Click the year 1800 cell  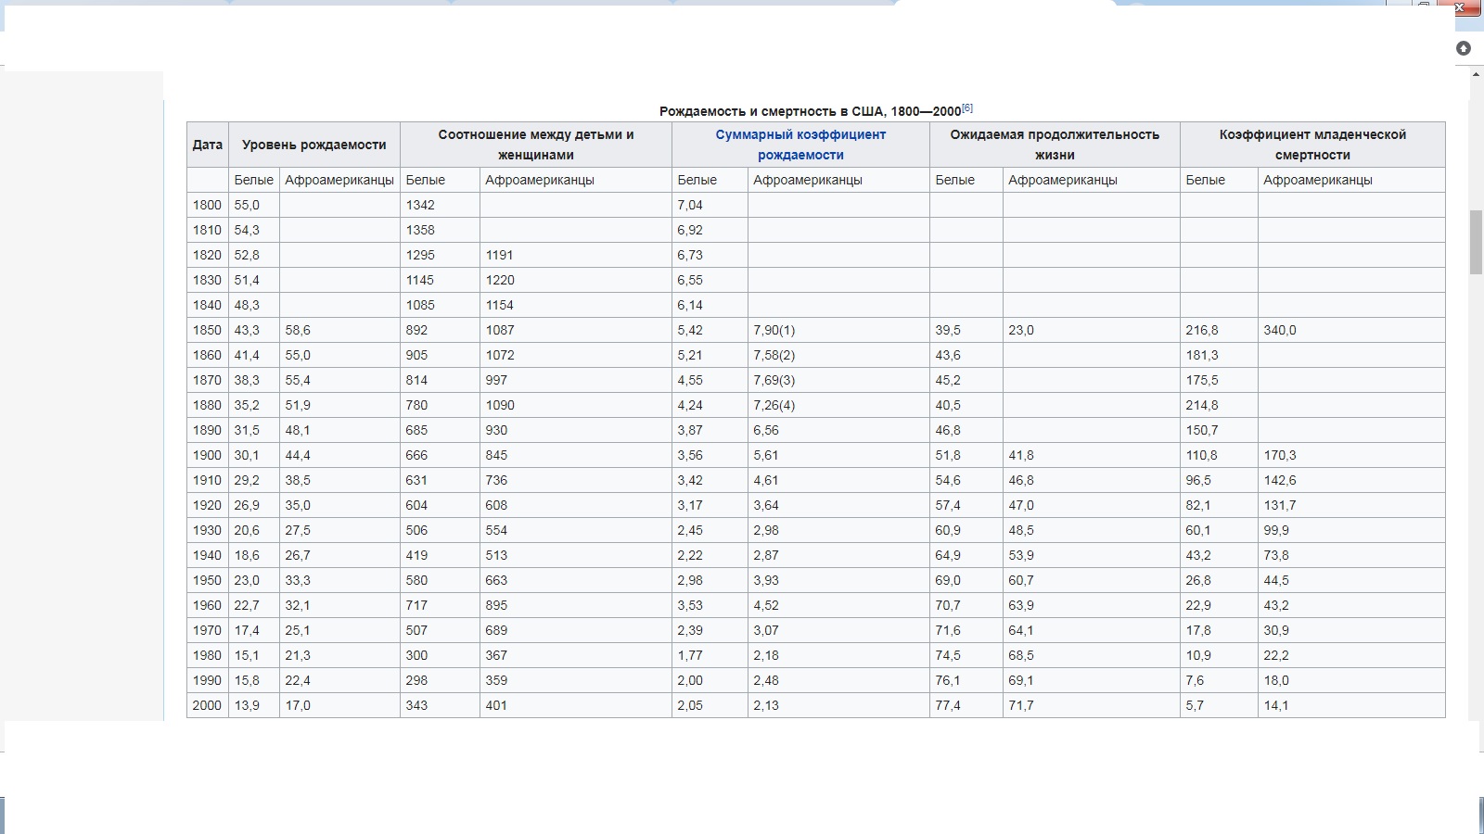pyautogui.click(x=207, y=205)
